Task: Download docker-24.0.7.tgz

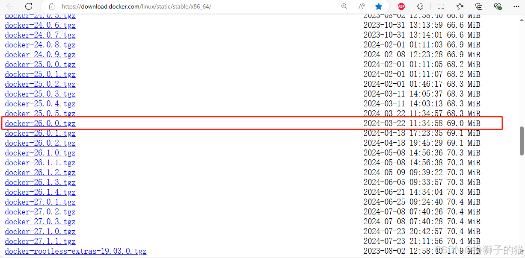Action: pos(40,35)
